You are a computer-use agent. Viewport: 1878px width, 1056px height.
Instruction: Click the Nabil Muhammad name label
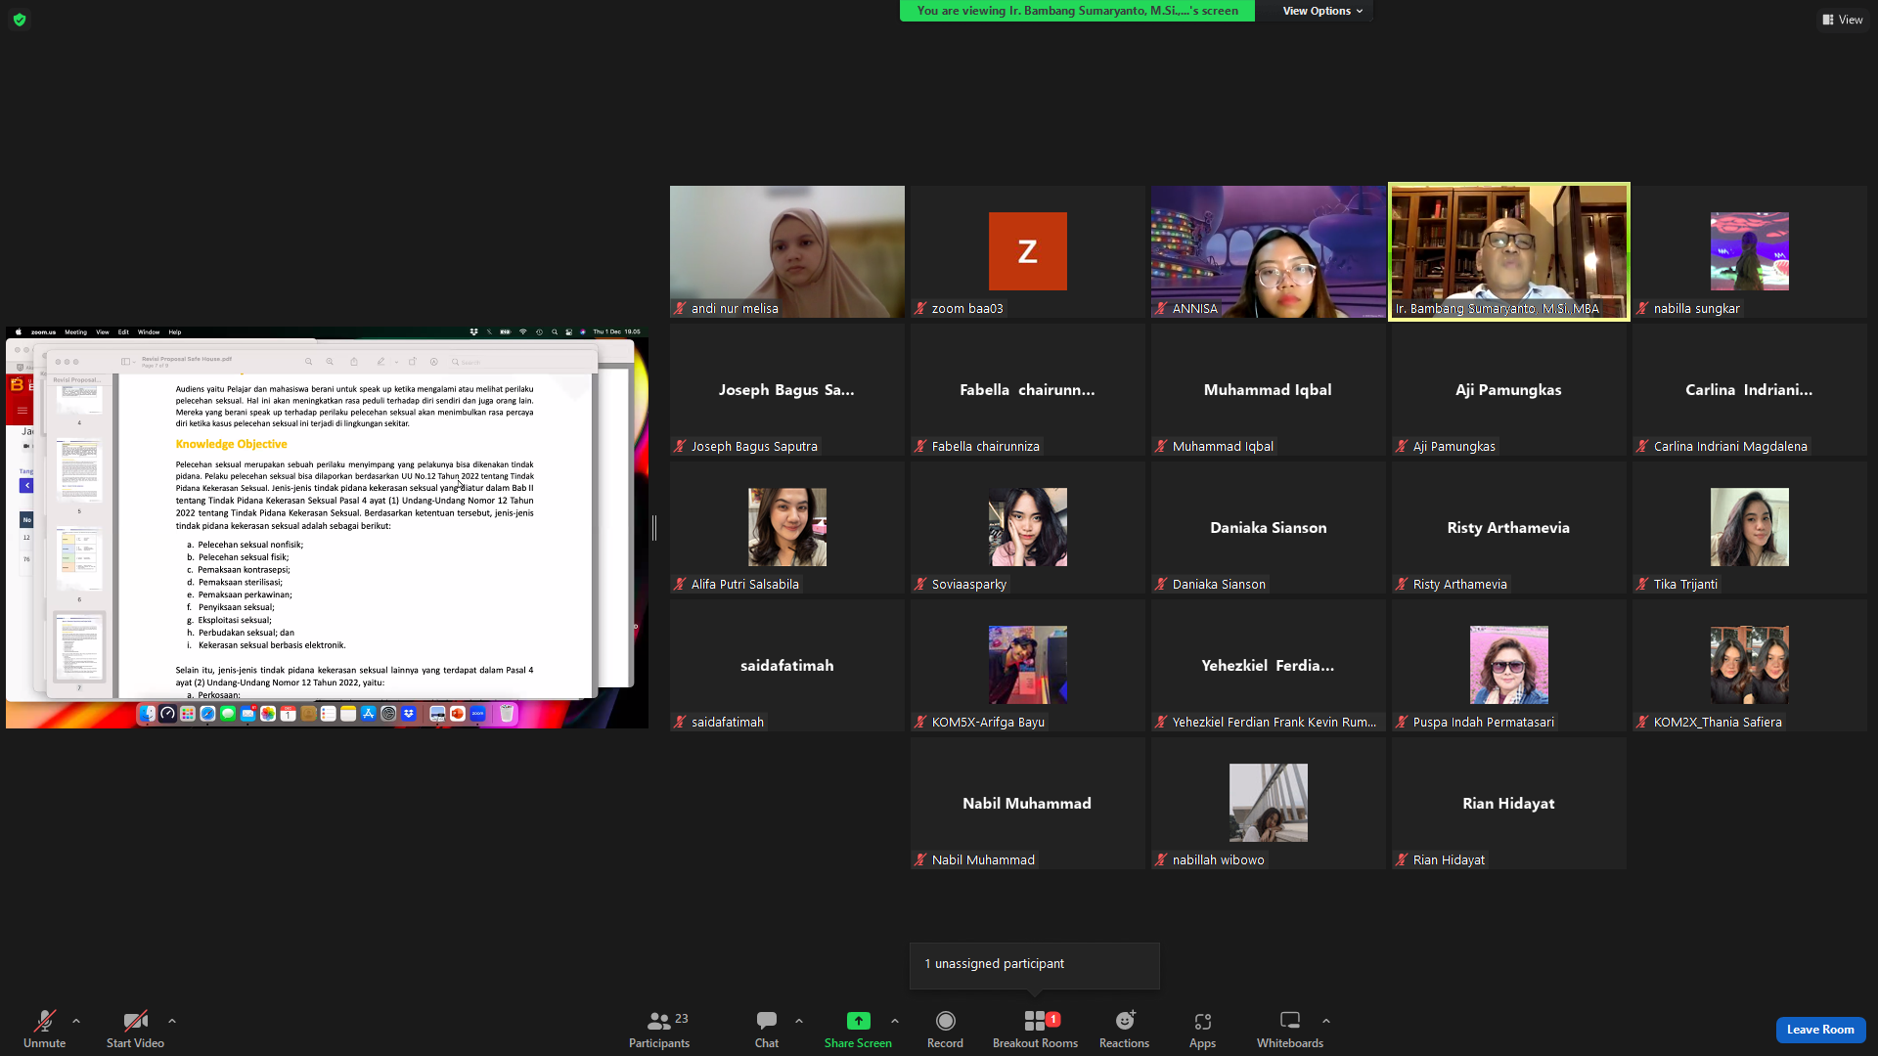click(x=982, y=860)
